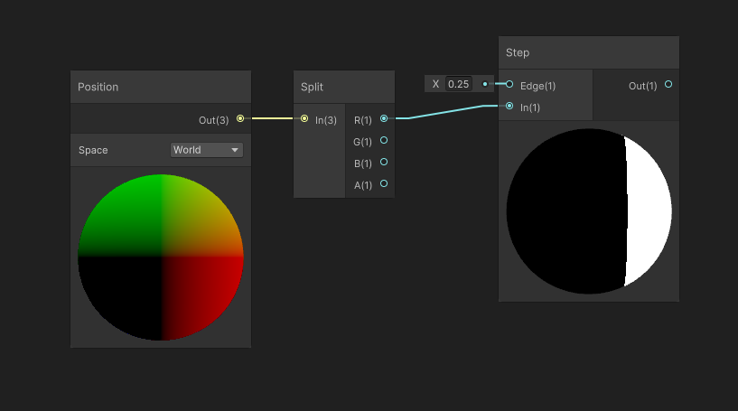Image resolution: width=738 pixels, height=411 pixels.
Task: Click the Space label in Position node
Action: pos(93,150)
